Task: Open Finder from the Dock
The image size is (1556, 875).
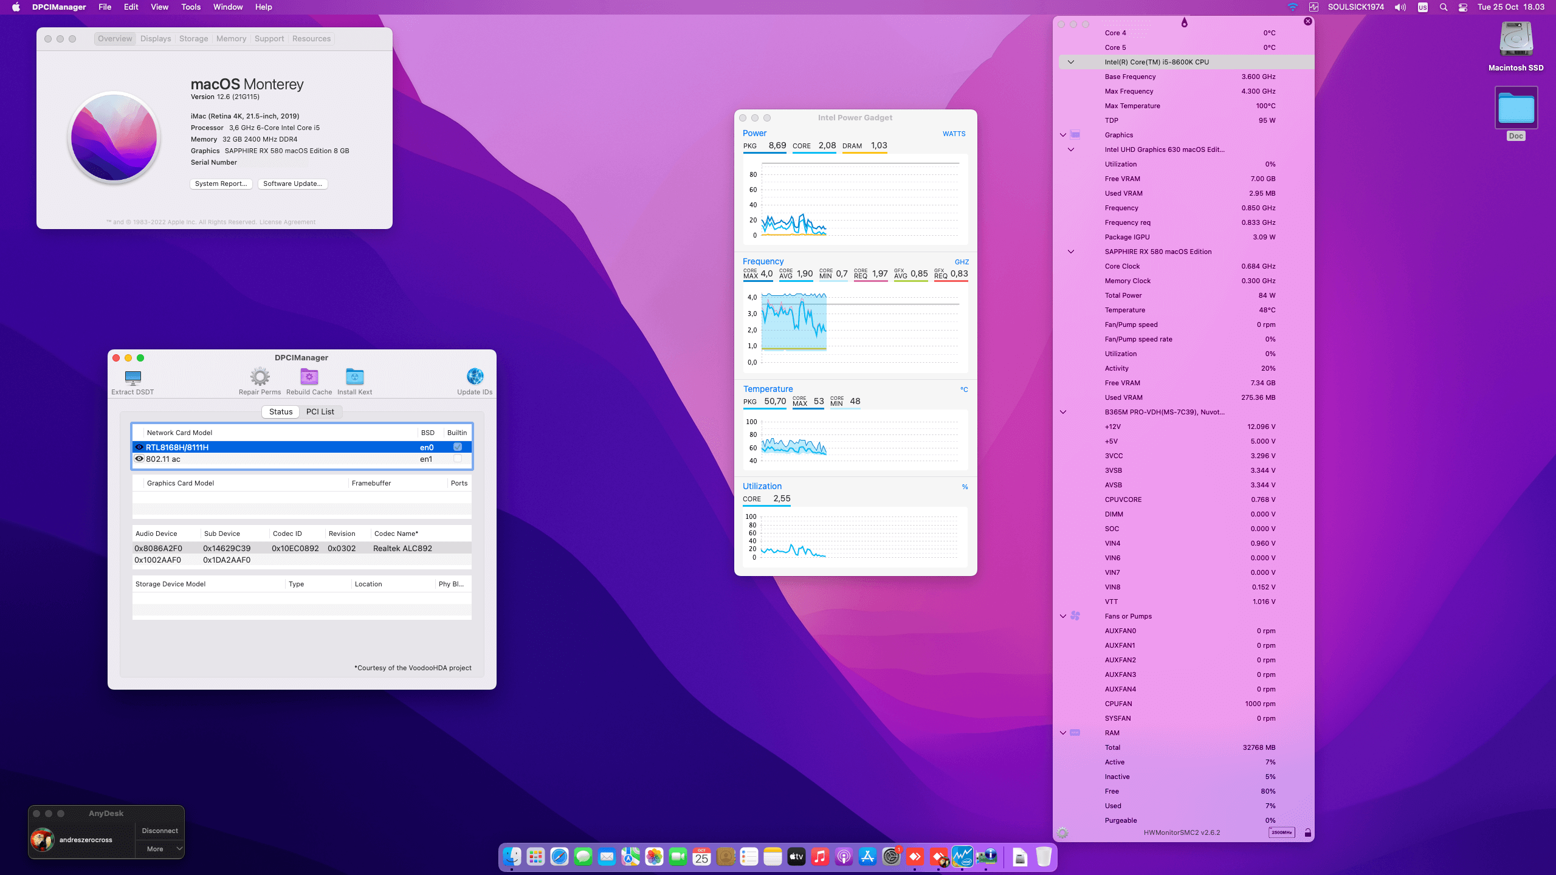Action: coord(512,857)
